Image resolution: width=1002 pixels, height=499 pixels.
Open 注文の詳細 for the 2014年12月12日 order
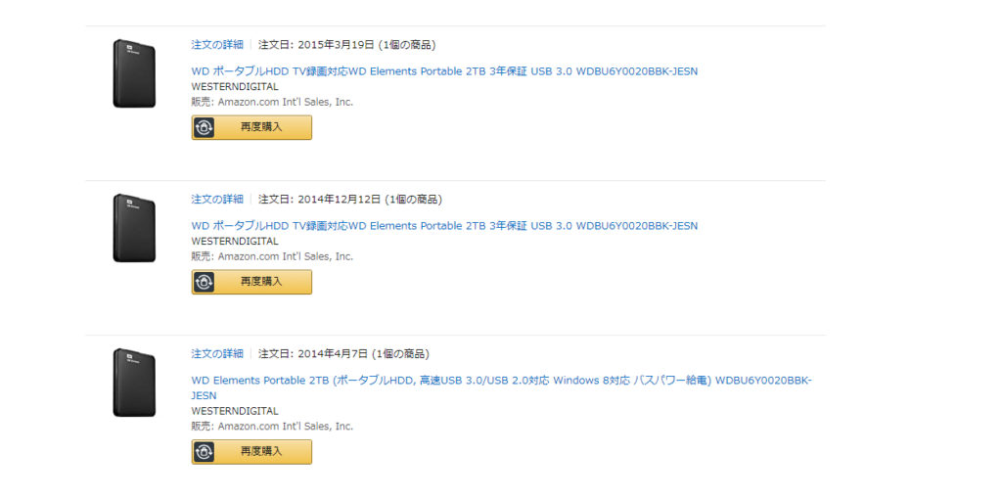click(217, 199)
